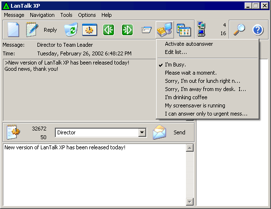Click the received message text pane
The image size is (271, 209).
pos(79,90)
